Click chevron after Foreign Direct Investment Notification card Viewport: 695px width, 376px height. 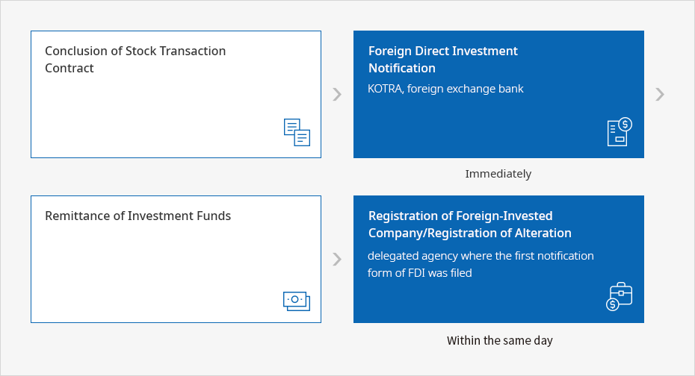[660, 94]
